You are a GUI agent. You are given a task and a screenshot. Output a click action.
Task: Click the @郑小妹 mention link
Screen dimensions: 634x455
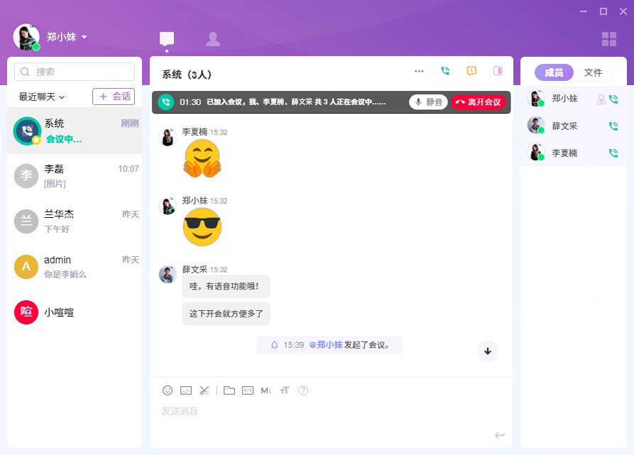point(326,345)
